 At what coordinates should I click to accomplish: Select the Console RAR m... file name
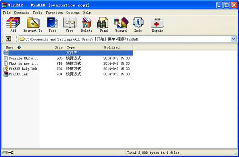(24, 58)
